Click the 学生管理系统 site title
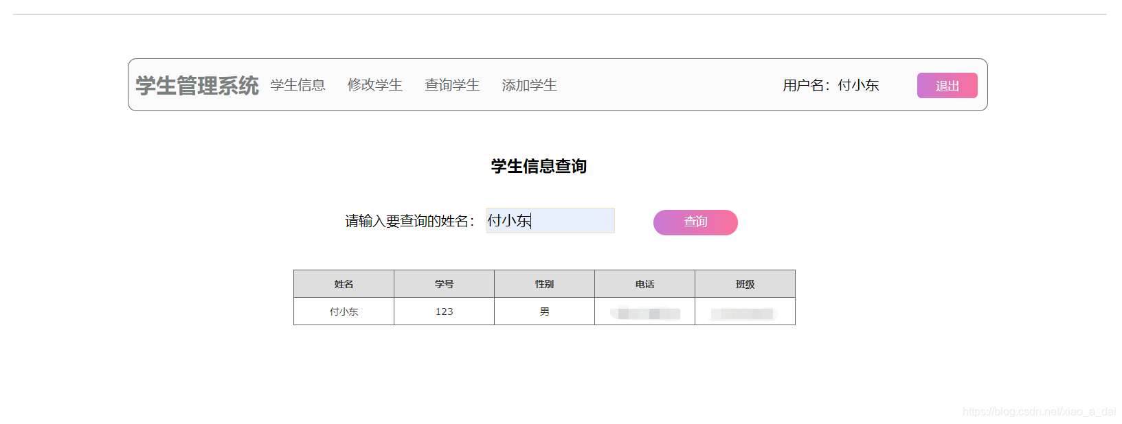 197,86
